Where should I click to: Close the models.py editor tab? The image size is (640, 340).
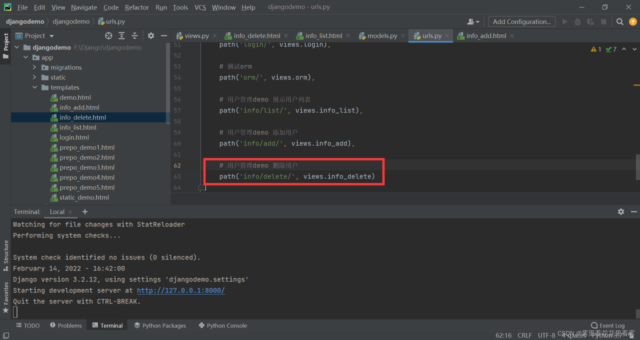tap(403, 35)
